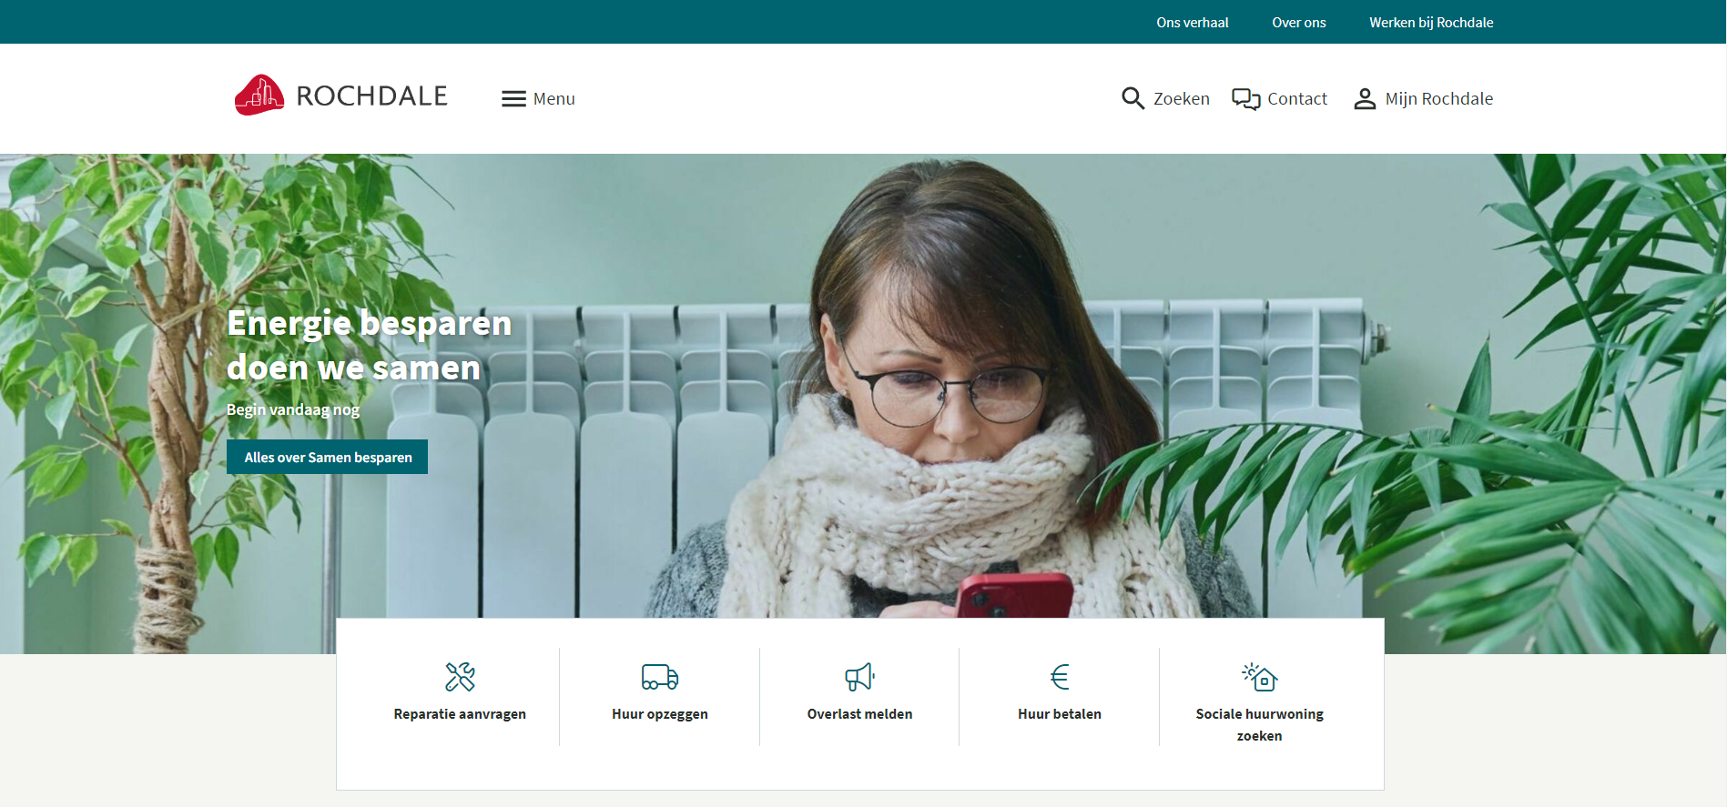
Task: Open the 'Overlast melden' text label
Action: (859, 714)
